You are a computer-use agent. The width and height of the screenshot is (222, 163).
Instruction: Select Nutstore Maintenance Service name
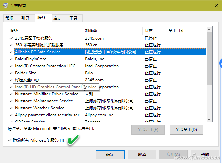click(44, 101)
